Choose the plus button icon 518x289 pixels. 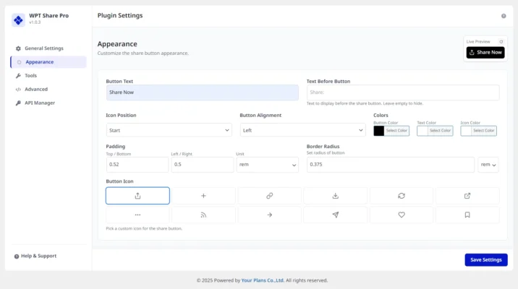click(x=203, y=196)
